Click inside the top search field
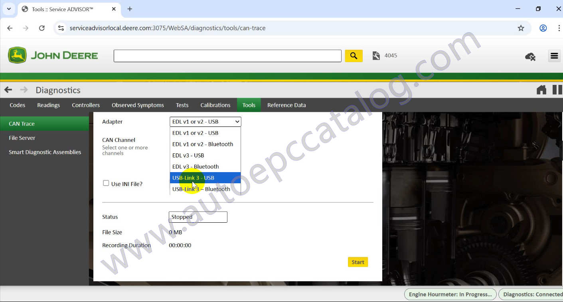 (227, 55)
